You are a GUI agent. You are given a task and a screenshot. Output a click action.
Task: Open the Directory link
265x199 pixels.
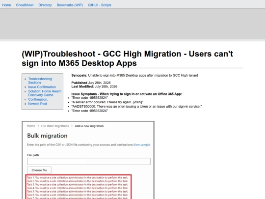click(x=45, y=5)
